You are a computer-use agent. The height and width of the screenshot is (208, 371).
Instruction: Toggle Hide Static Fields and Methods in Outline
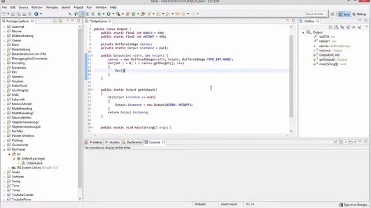[348, 27]
